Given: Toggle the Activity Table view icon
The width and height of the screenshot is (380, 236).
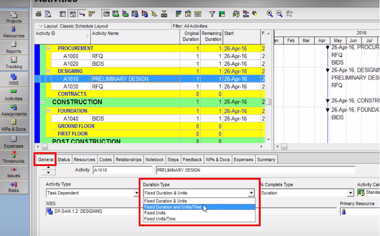Looking at the screenshot, I should click(62, 14).
